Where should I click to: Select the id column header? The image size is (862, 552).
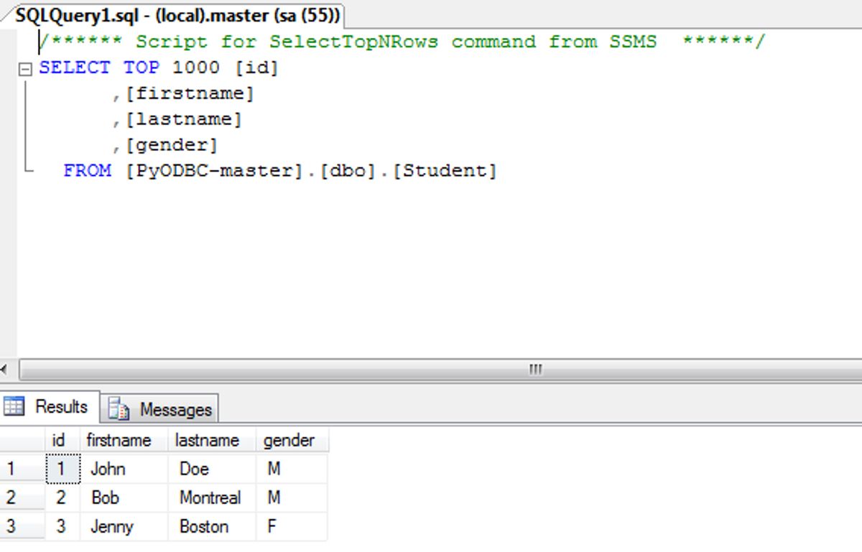click(59, 440)
